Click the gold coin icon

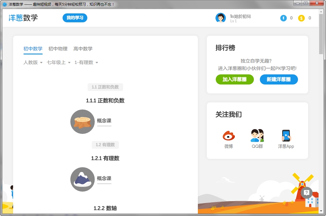point(301,18)
